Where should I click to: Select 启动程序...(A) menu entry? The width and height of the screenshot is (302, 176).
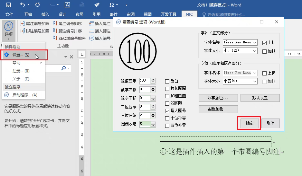pos(24,95)
